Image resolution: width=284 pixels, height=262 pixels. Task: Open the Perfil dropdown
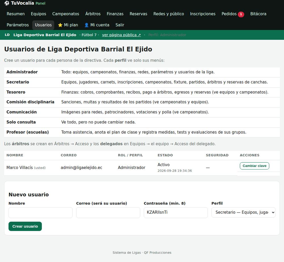pos(243,212)
